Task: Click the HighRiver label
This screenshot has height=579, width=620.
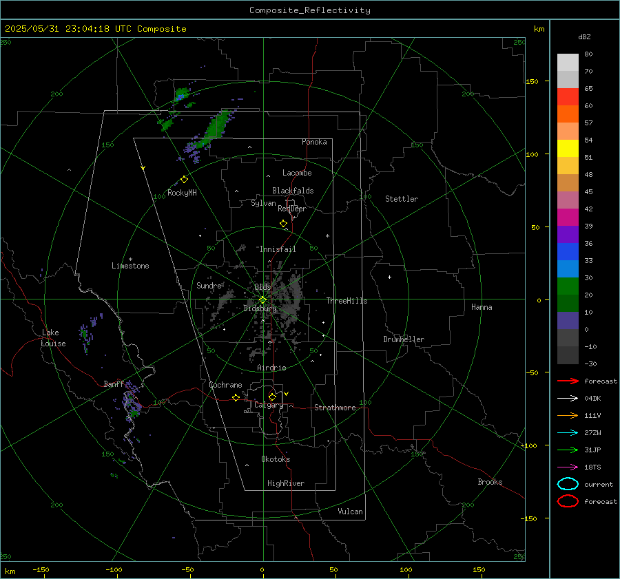Action: 286,483
